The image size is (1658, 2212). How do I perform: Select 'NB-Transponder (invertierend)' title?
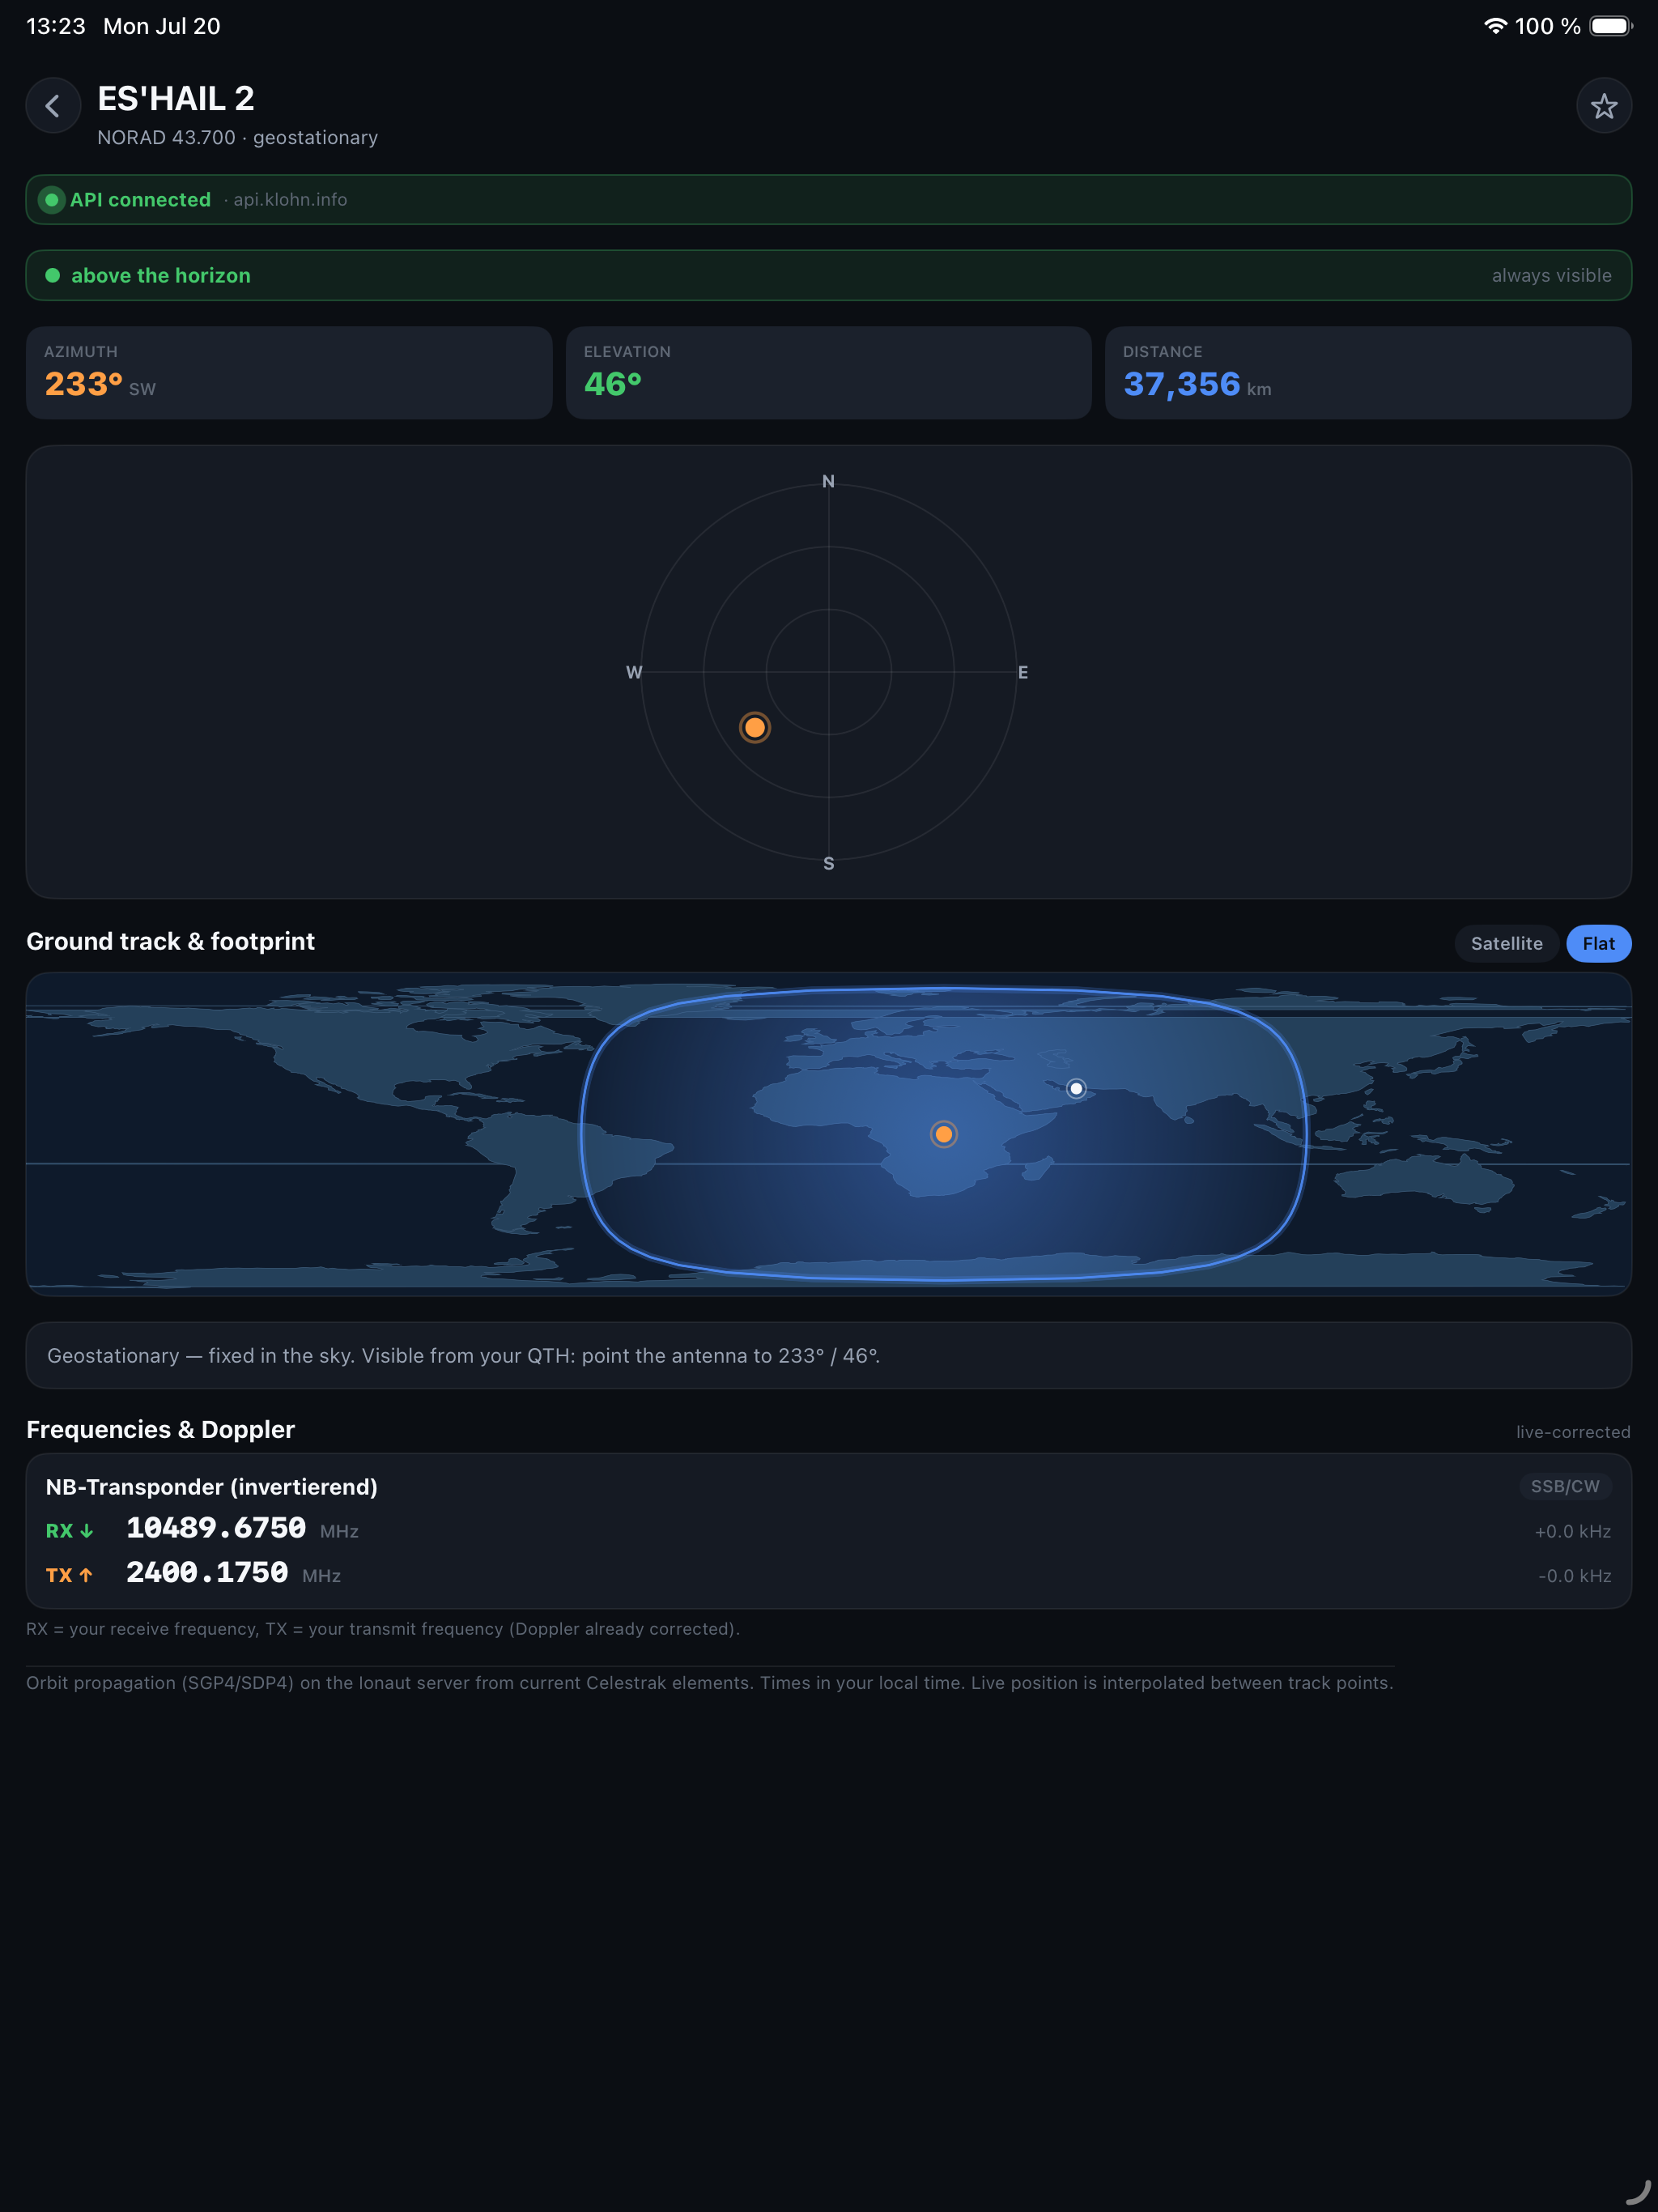(212, 1487)
